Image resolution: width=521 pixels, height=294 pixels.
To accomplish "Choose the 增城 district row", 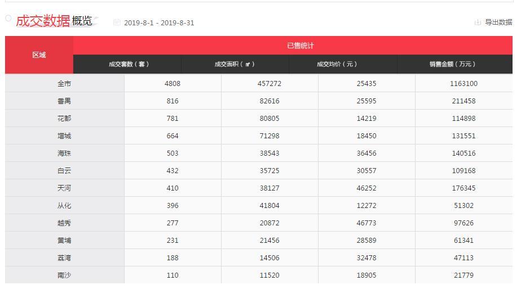I will 64,136.
